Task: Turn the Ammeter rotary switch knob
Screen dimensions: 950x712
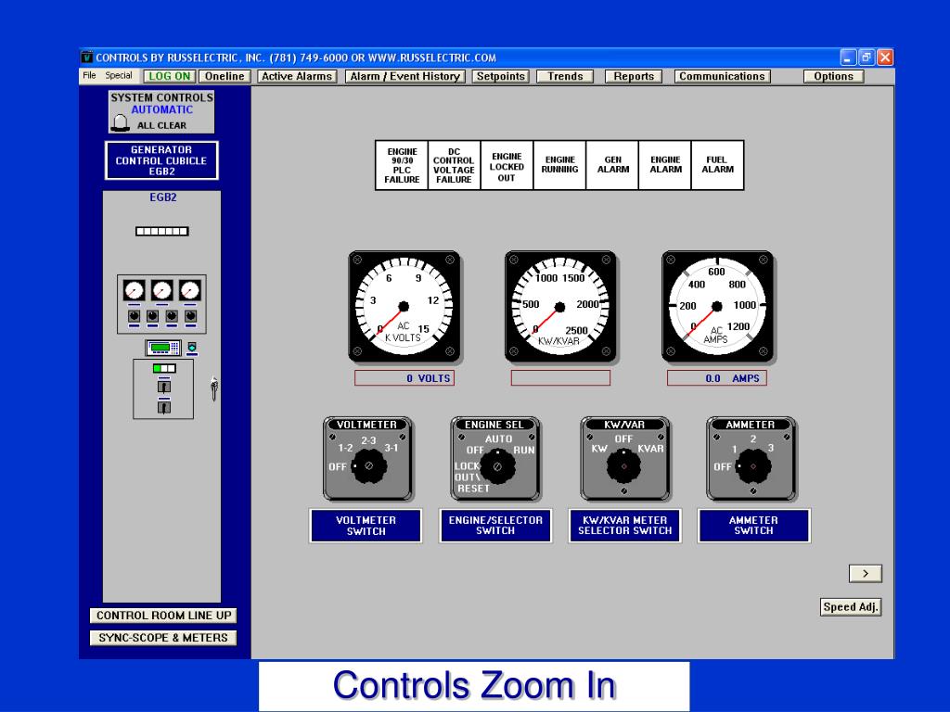Action: point(752,466)
